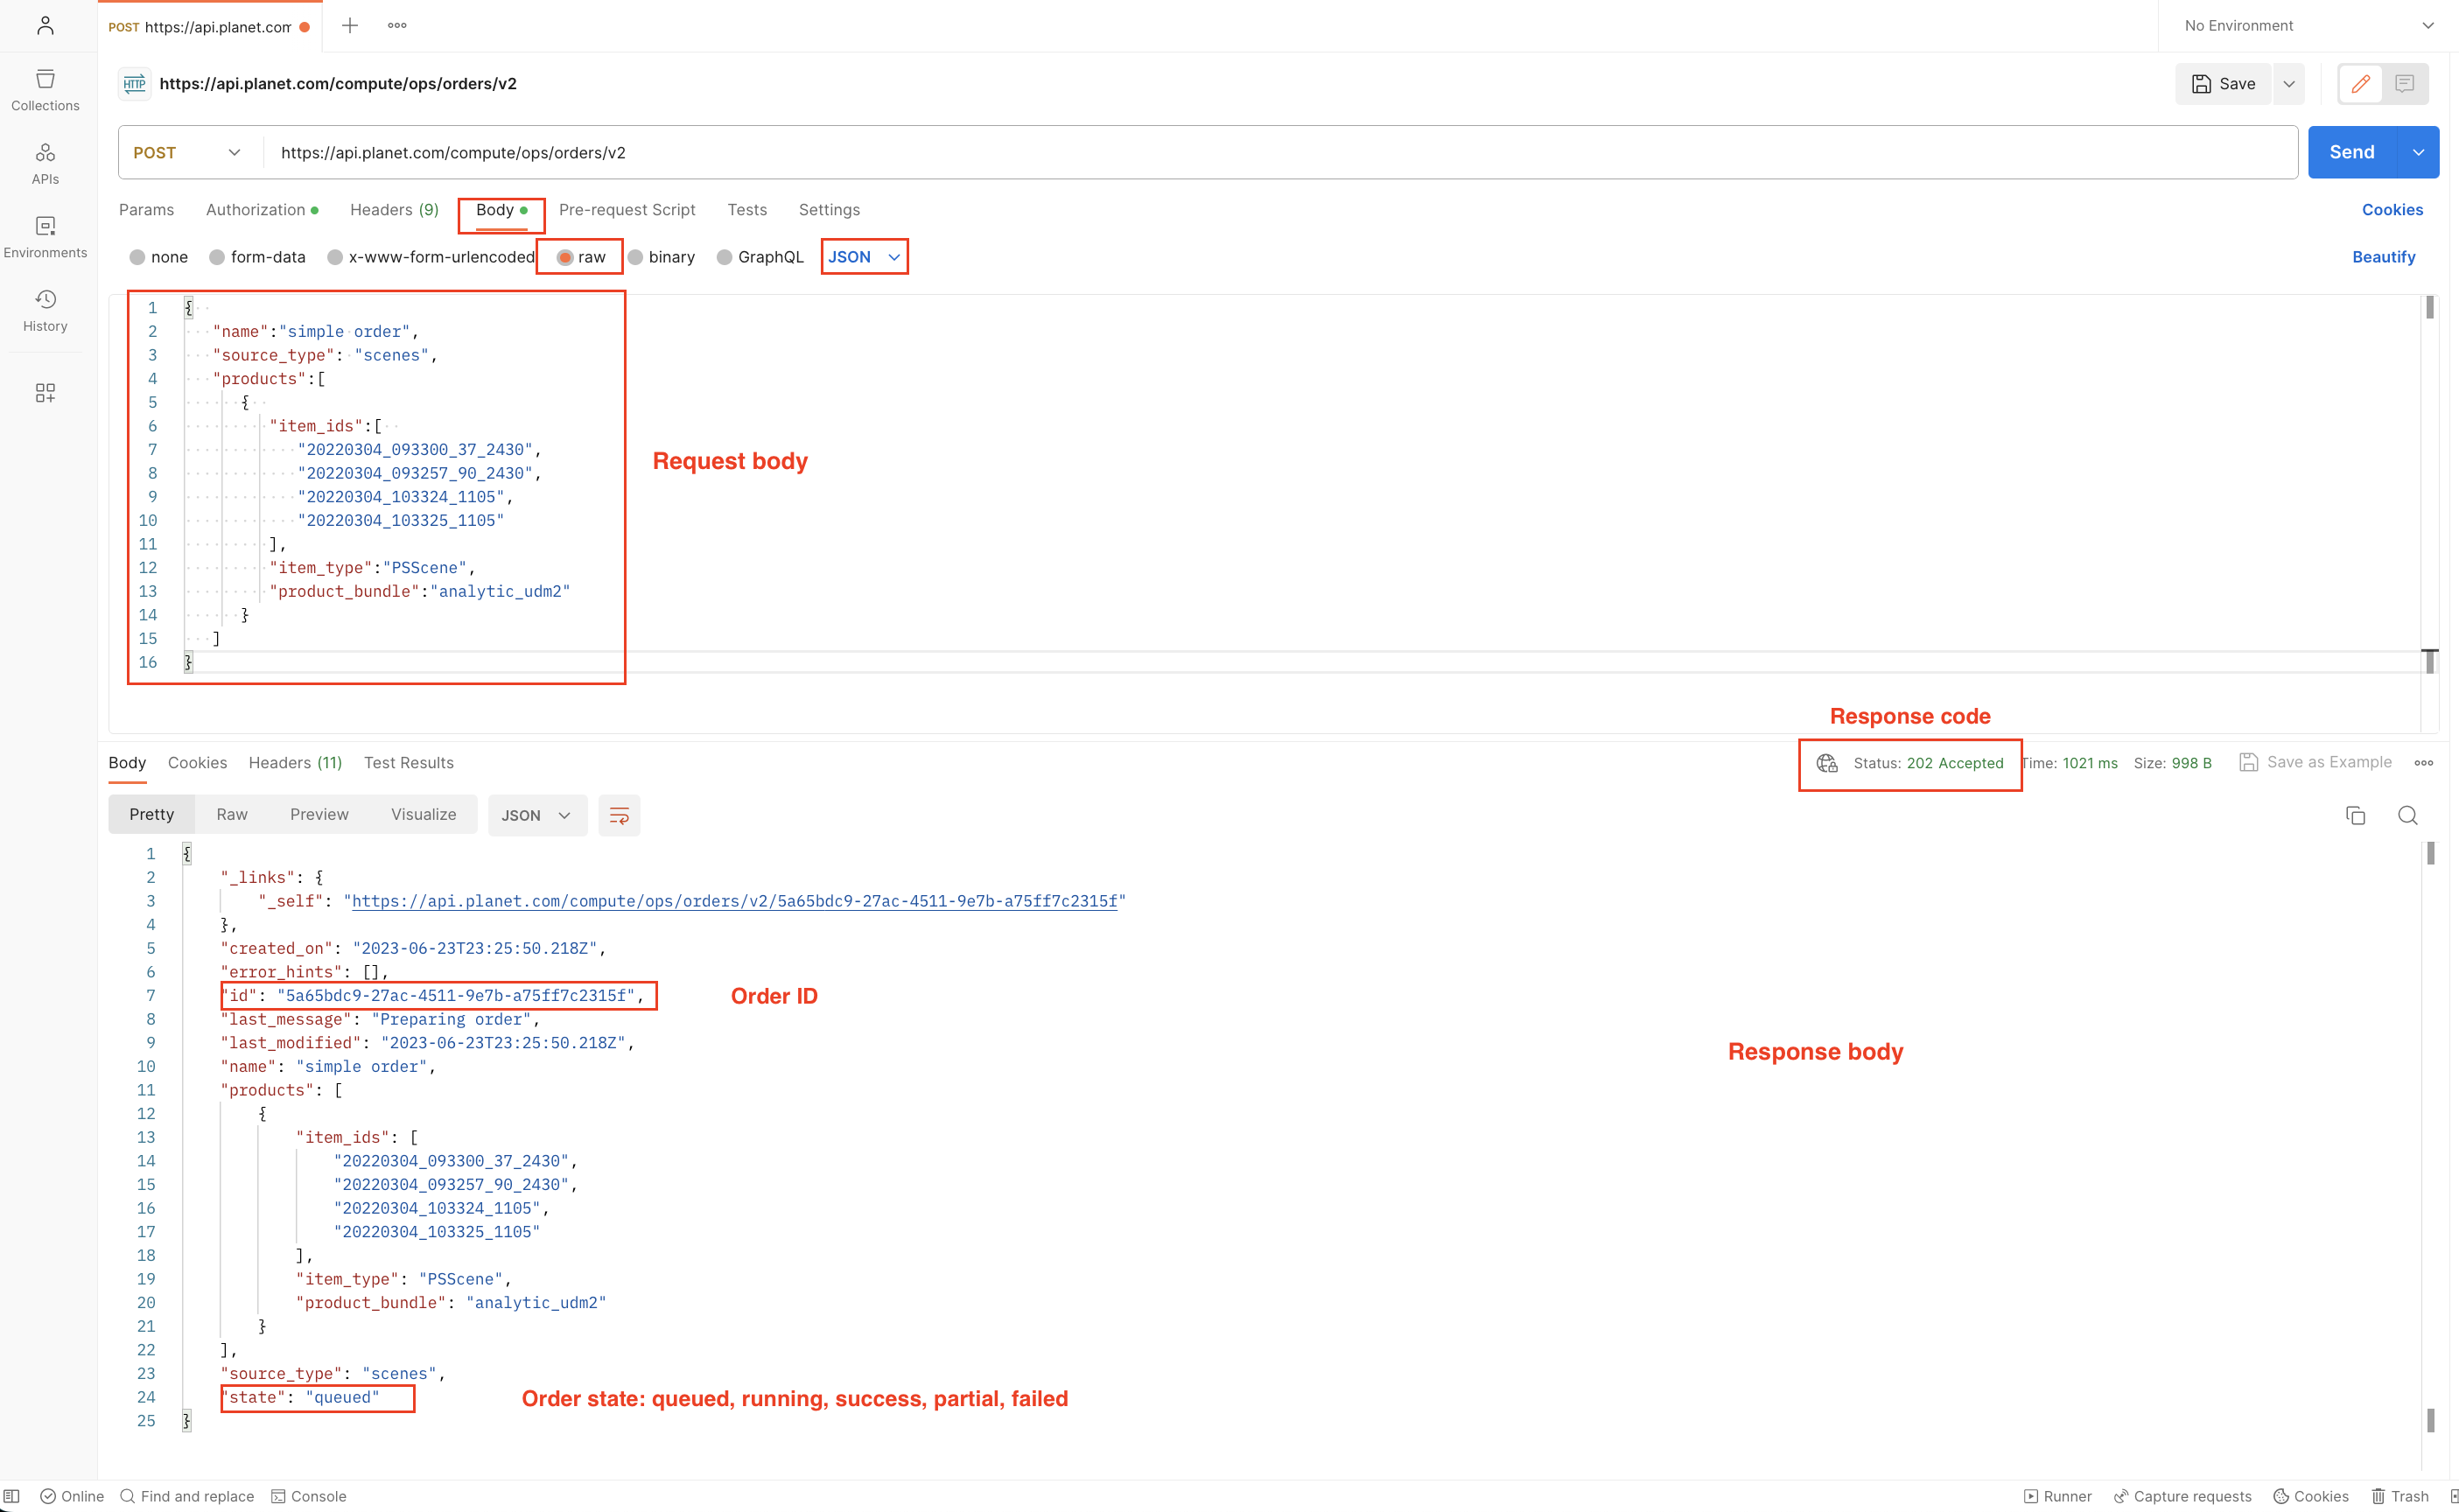The width and height of the screenshot is (2459, 1512).
Task: Select the GraphQL body type
Action: 760,257
